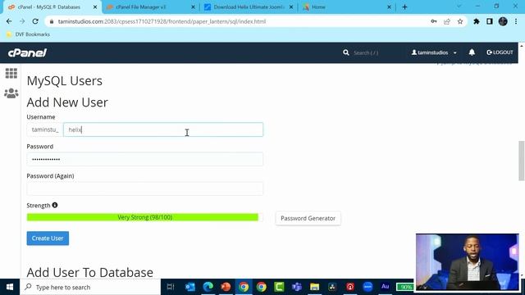Image resolution: width=525 pixels, height=295 pixels.
Task: Open the DVF Bookmarks folder
Action: tap(28, 34)
